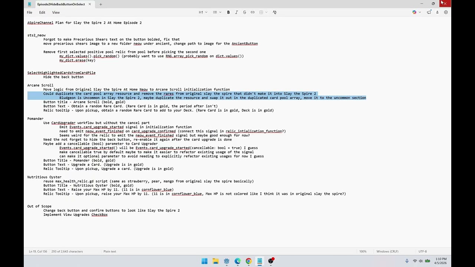Screen dimensions: 475x267
Task: Click the heading 'SelectHighlightedCardsFromCardPile'
Action: click(61, 73)
